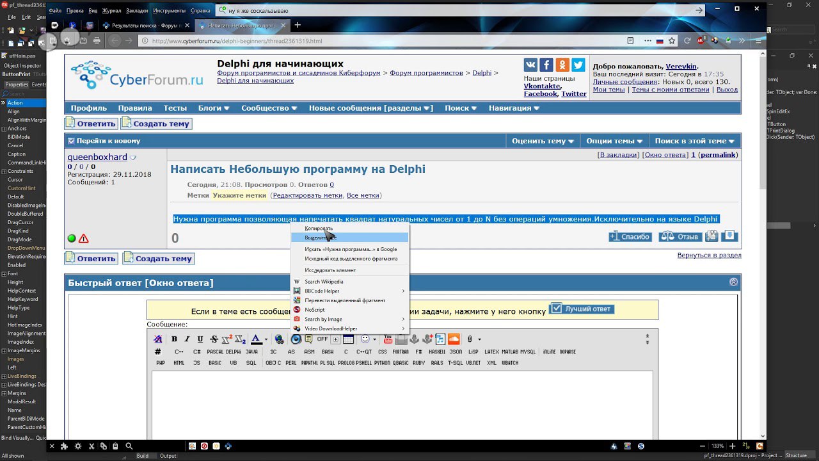
Task: Open a new browser tab
Action: pos(298,25)
